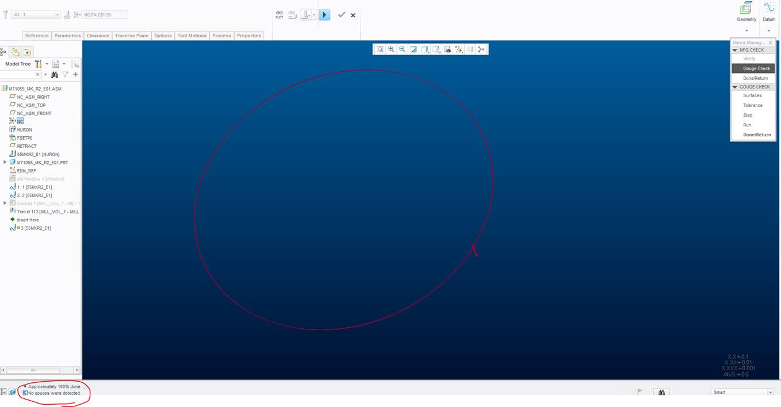Open the Model Tree show list icon
Screen dimensions: 781x407
click(56, 64)
